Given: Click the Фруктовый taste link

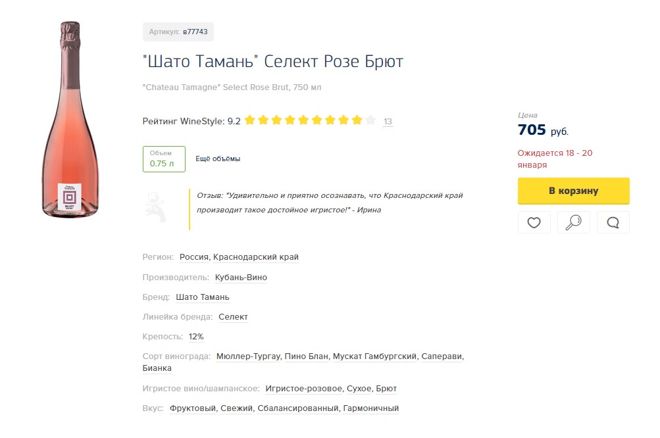Looking at the screenshot, I should click(x=193, y=408).
